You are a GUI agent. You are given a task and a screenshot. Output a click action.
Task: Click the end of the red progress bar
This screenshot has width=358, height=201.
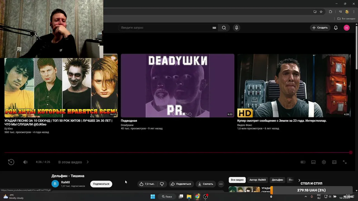tap(351, 152)
